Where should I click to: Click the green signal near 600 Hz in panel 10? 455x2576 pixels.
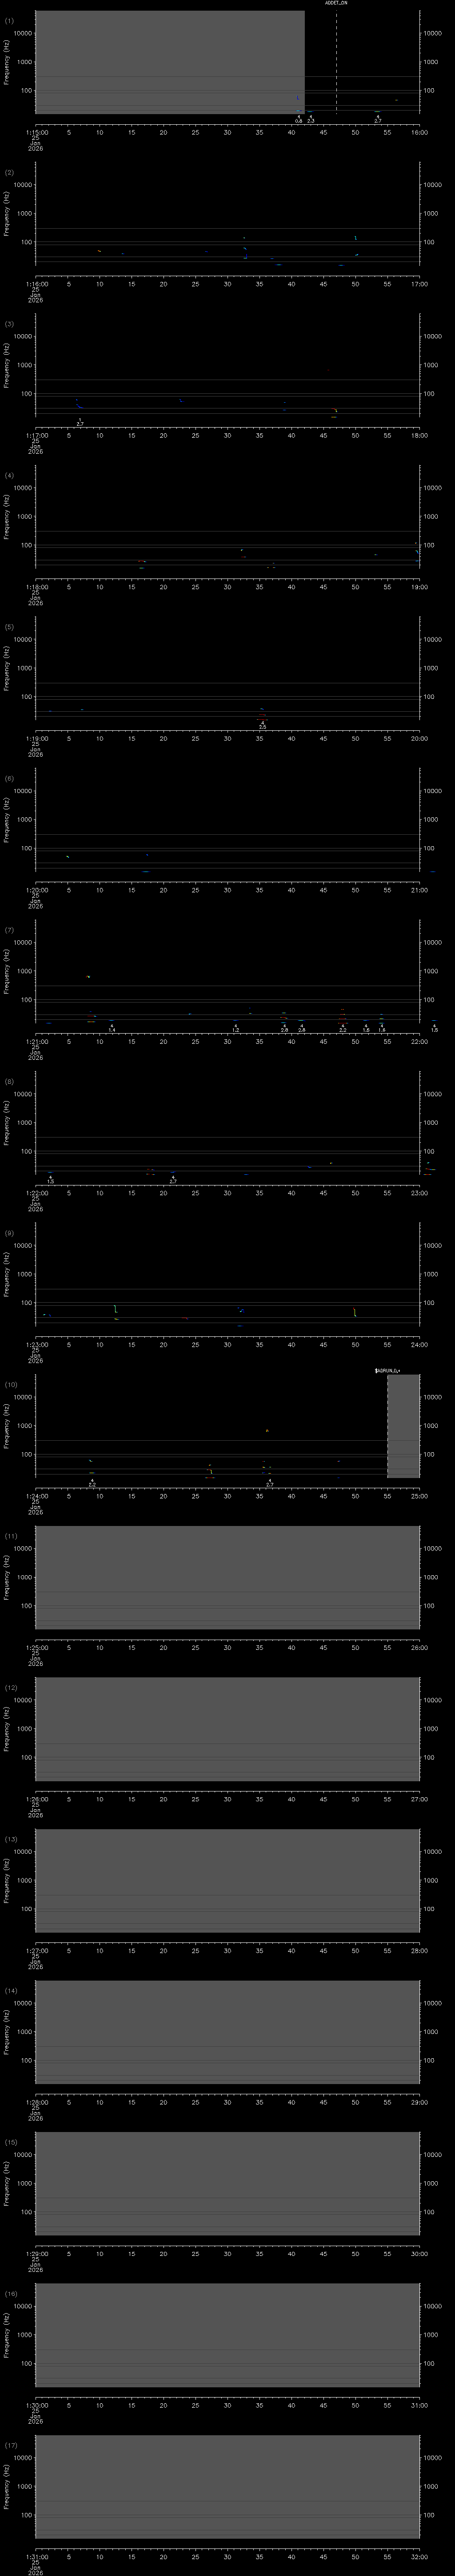[267, 1430]
